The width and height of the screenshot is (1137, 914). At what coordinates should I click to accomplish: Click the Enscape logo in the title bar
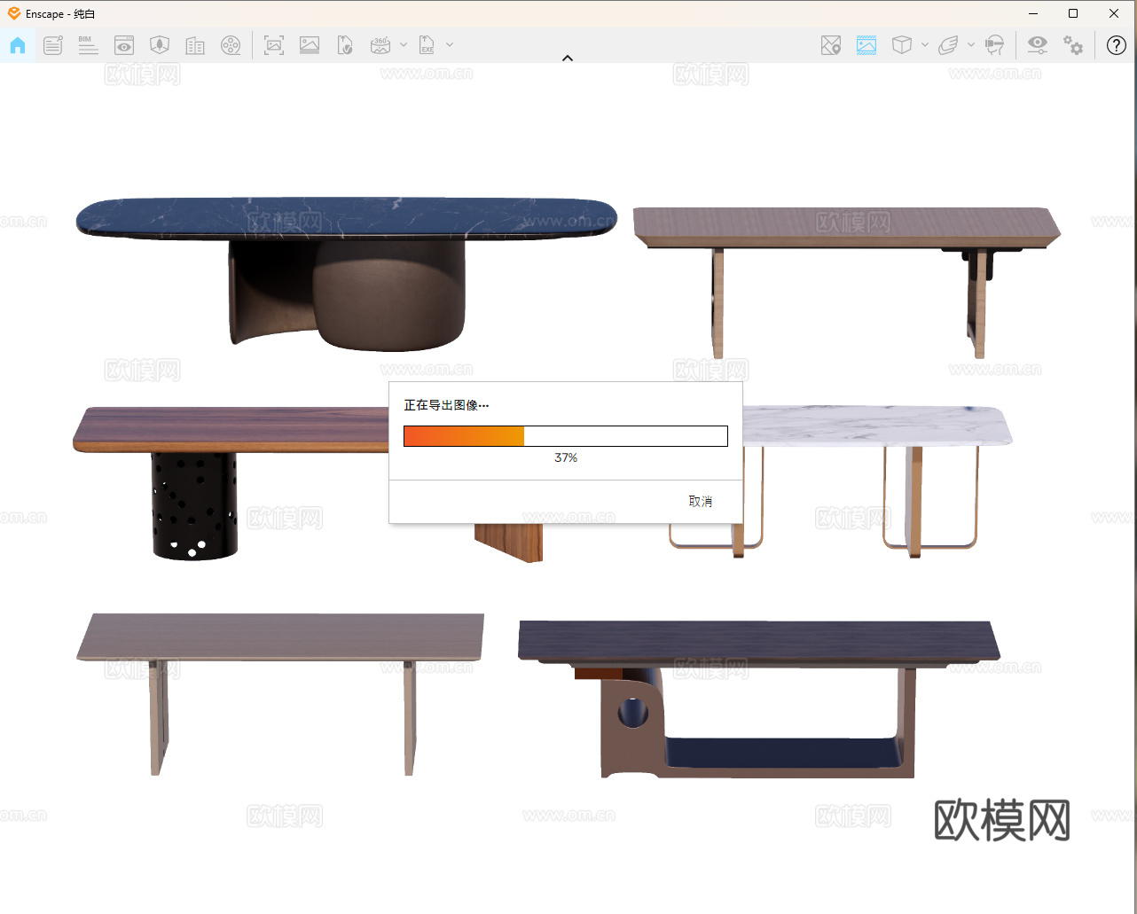click(x=13, y=13)
